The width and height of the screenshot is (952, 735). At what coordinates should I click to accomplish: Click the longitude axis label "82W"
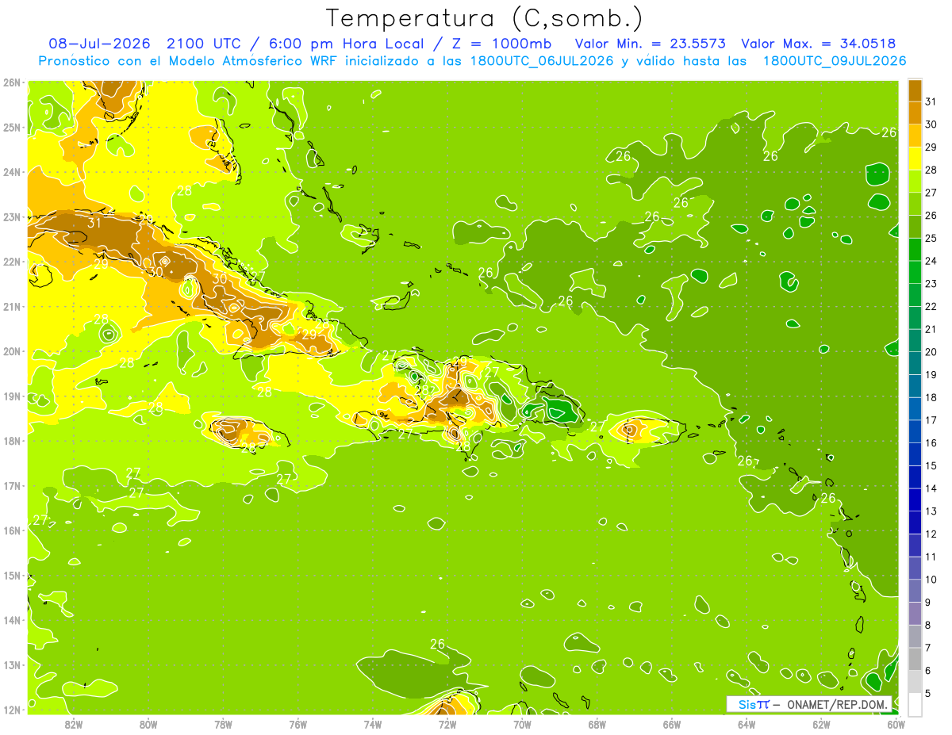tap(74, 723)
